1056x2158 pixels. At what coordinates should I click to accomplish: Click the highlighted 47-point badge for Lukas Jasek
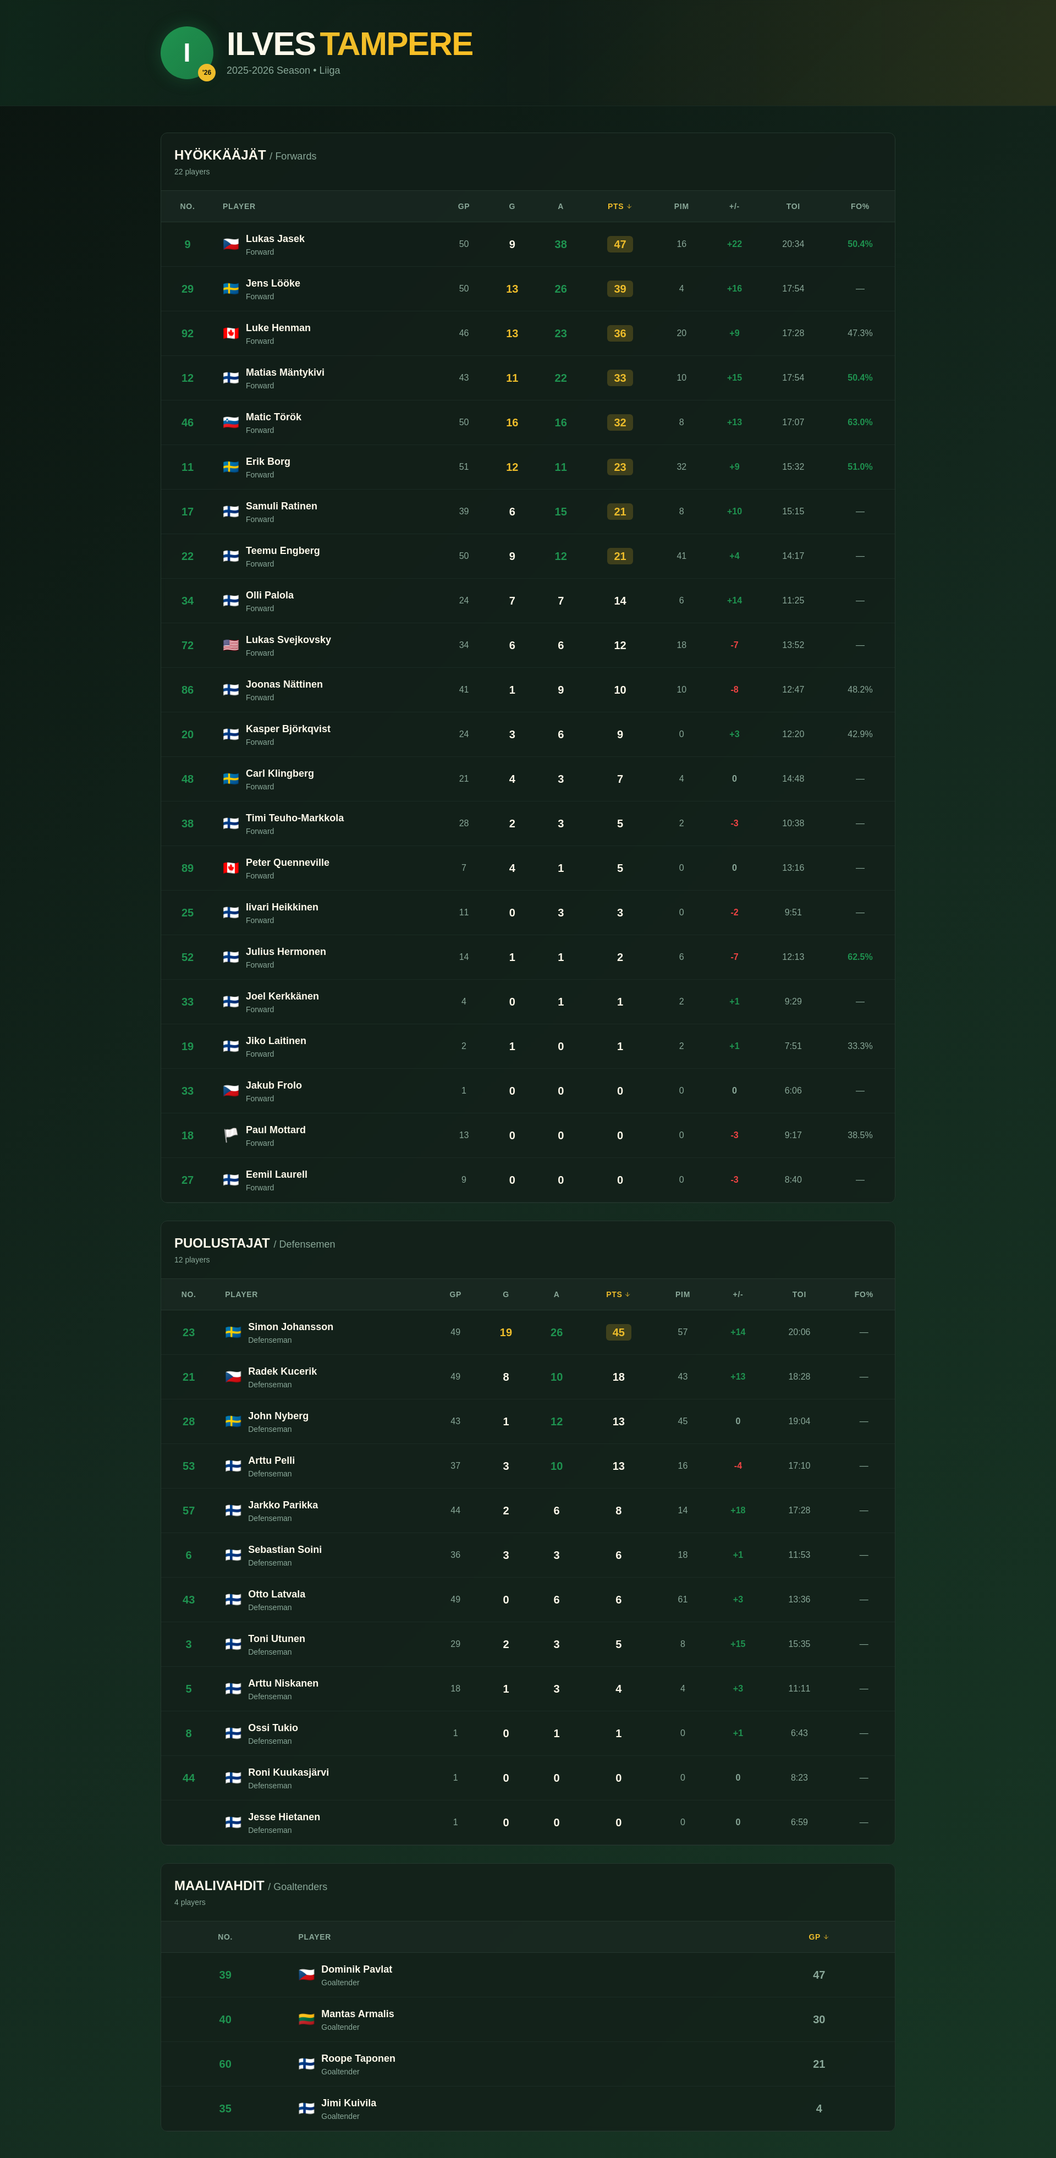click(x=620, y=244)
